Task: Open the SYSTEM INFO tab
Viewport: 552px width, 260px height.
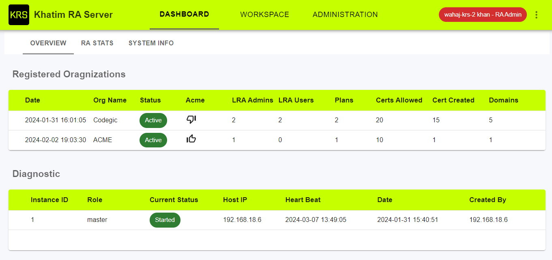Action: click(151, 43)
